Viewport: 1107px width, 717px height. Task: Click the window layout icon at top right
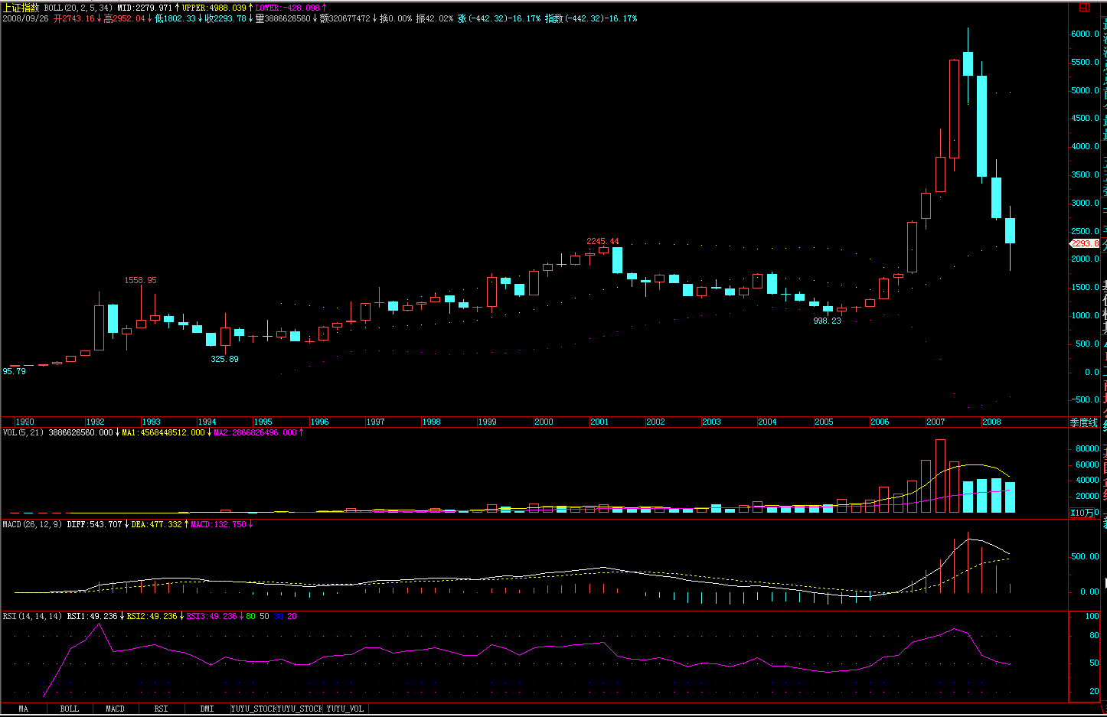tap(1084, 7)
